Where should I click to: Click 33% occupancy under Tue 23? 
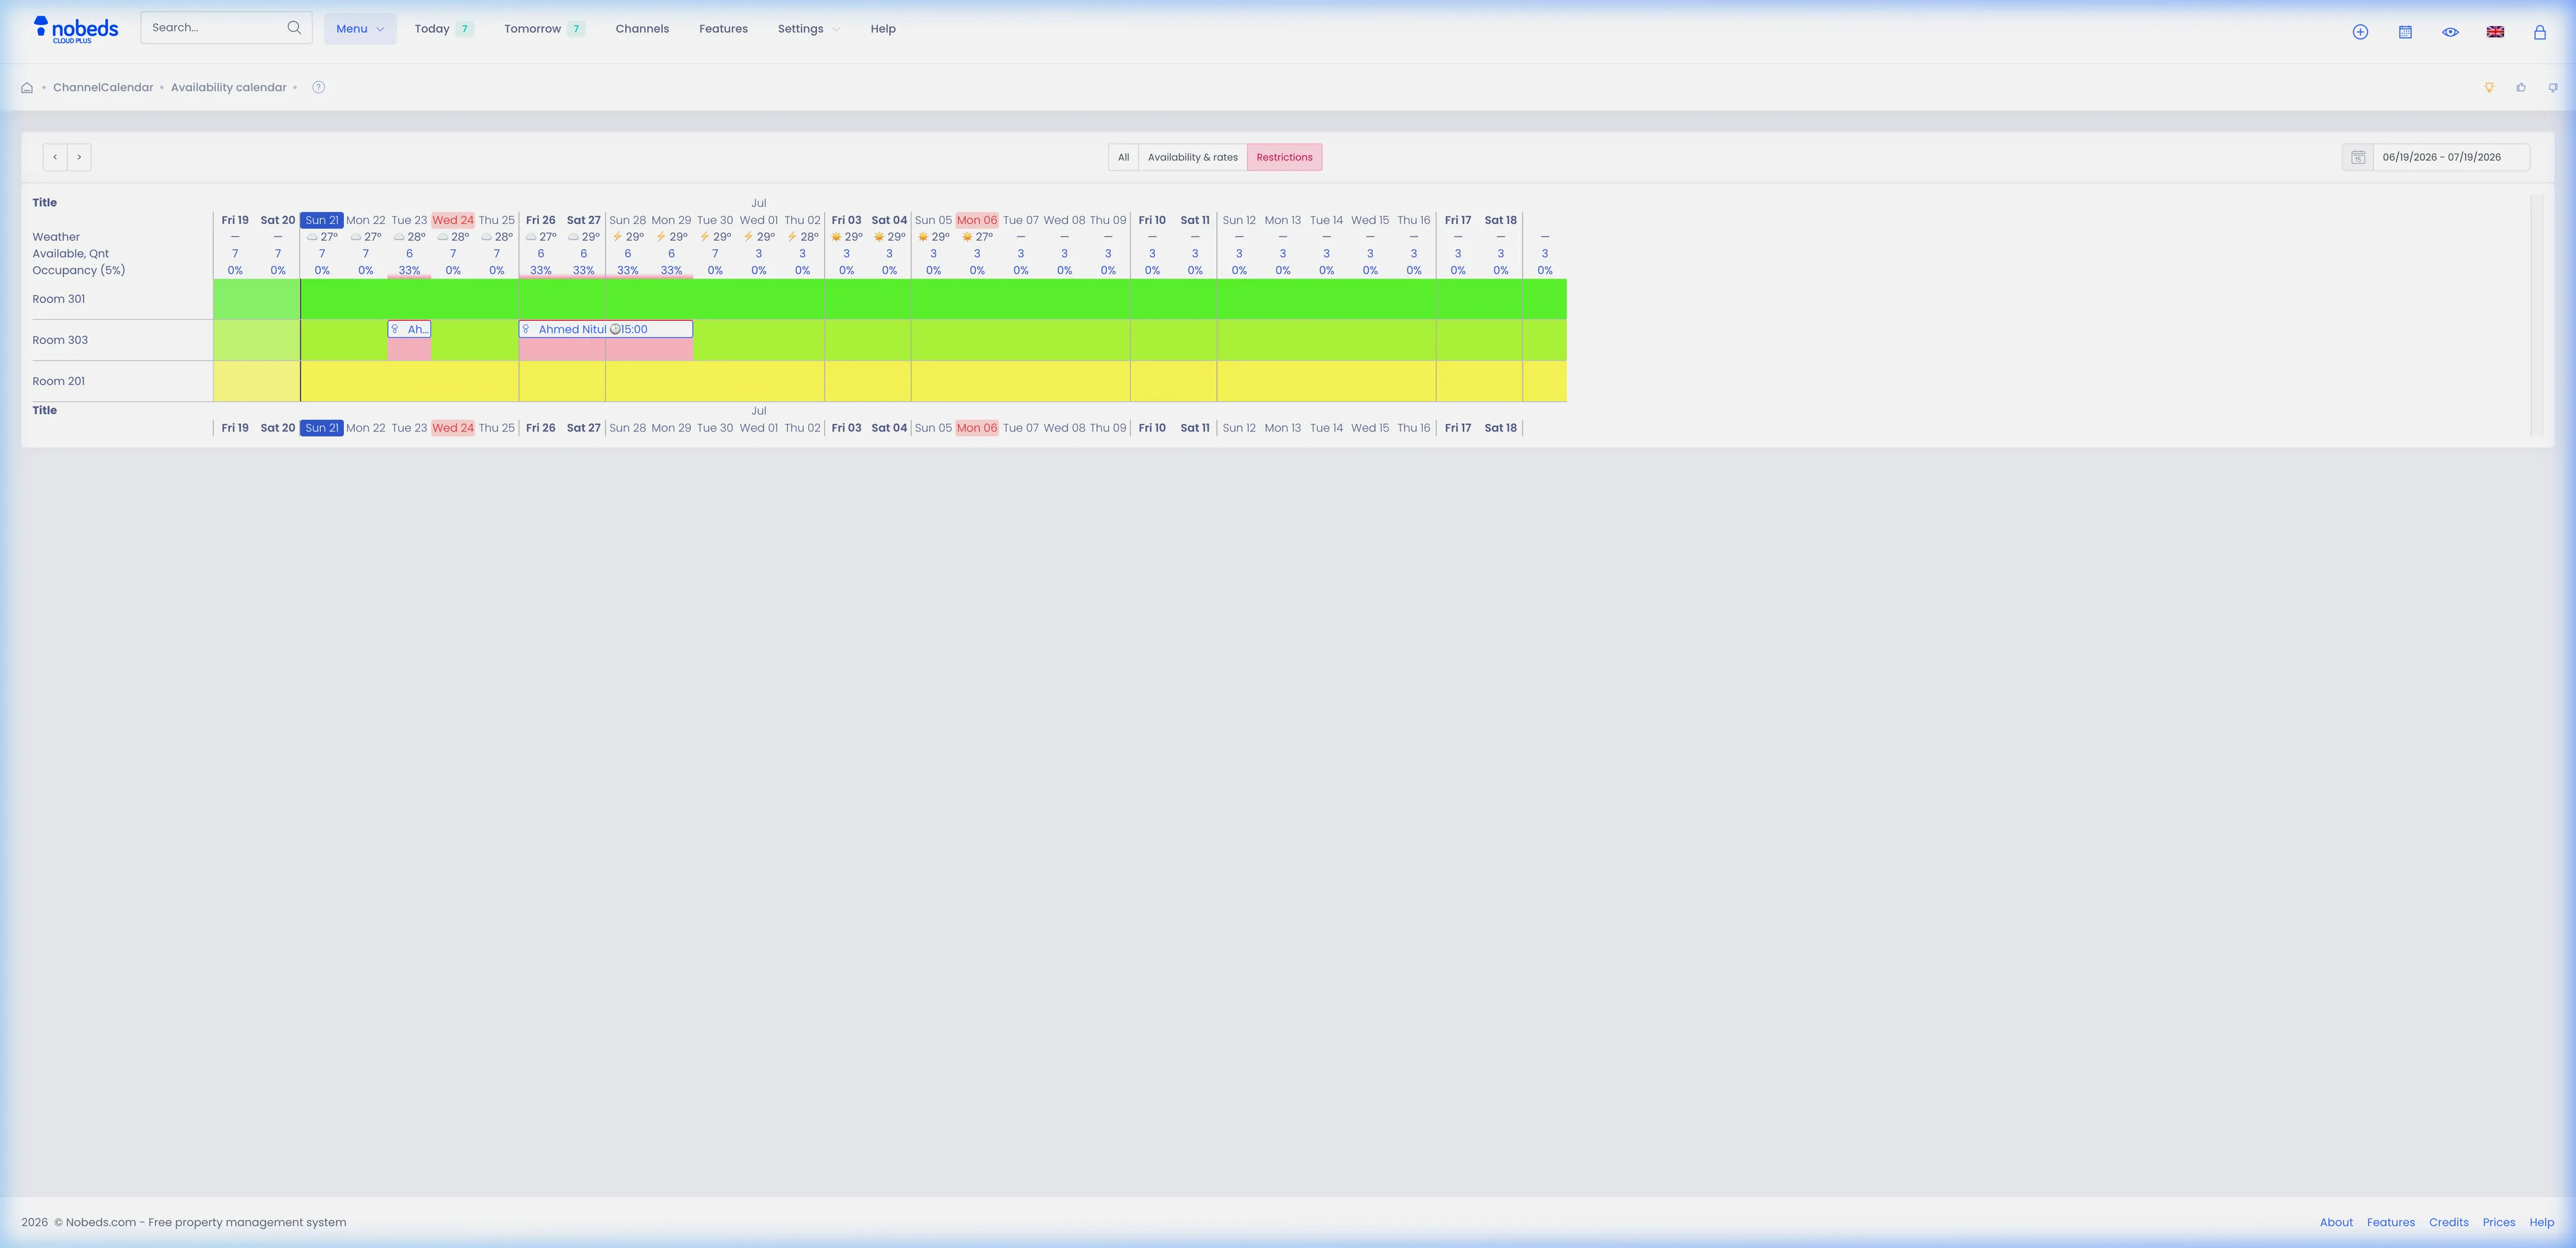pos(409,270)
